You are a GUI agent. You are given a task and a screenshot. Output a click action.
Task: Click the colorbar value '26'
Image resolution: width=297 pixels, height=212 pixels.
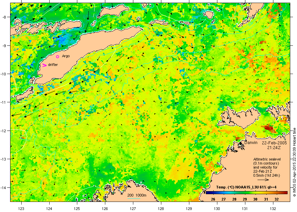point(213,199)
